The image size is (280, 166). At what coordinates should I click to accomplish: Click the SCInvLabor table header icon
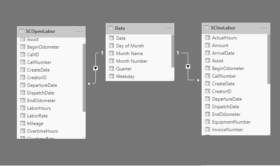(x=206, y=28)
